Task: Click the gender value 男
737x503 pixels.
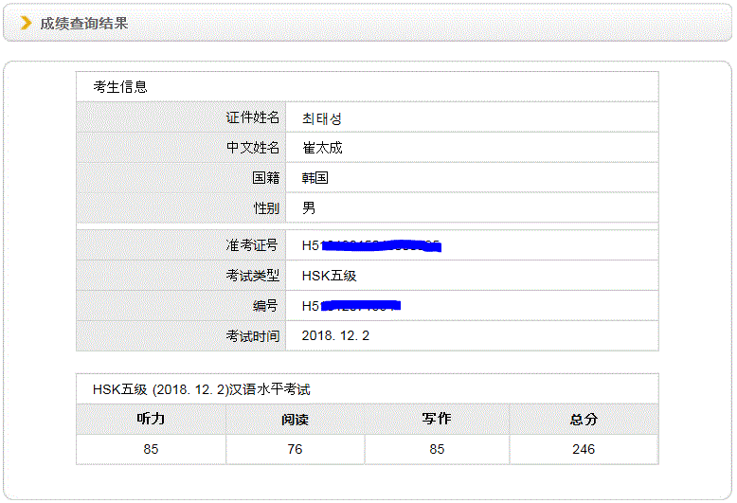Action: point(309,207)
